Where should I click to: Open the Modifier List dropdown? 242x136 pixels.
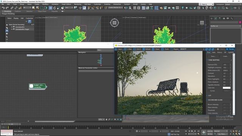(x=225, y=26)
